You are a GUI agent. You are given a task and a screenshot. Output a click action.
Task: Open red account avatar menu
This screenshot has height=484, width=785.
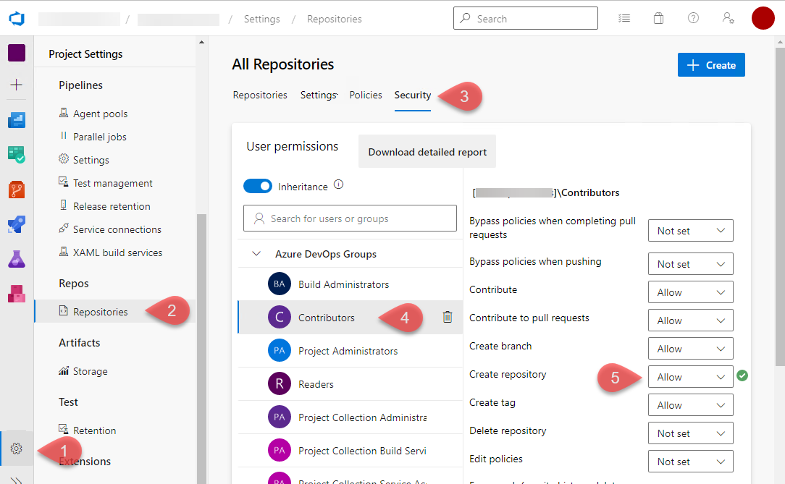pos(763,19)
